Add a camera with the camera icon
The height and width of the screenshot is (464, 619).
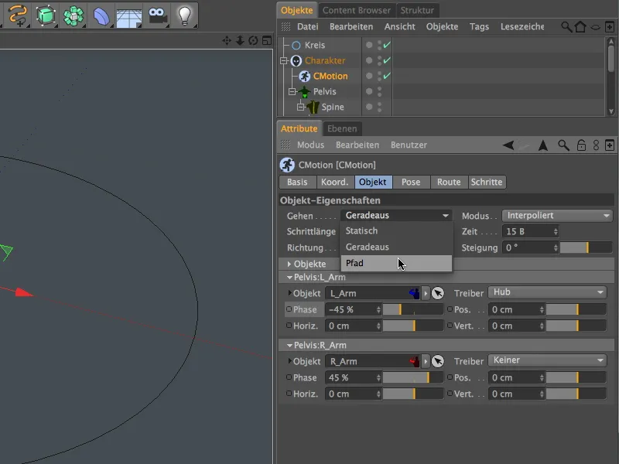(x=158, y=15)
